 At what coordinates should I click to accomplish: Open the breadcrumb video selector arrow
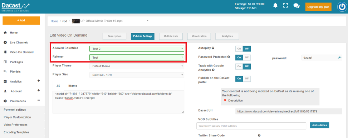point(148,21)
